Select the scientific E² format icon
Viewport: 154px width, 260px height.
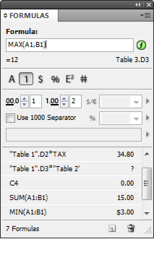tap(70, 79)
